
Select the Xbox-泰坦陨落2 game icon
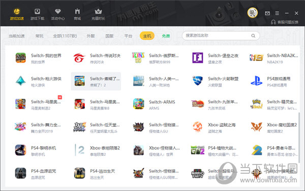coord(80,150)
